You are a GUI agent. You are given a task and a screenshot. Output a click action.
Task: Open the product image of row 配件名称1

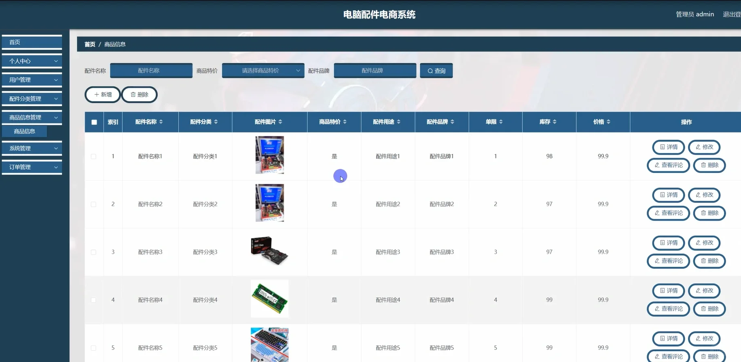[270, 155]
